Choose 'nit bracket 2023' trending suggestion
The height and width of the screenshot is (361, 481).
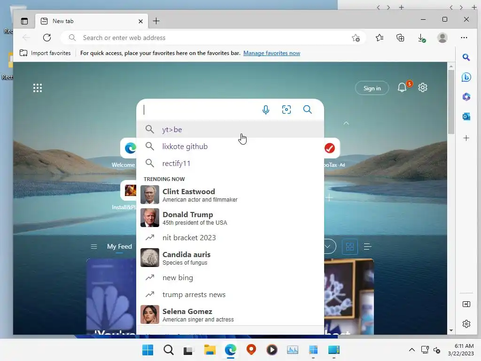tap(230, 237)
